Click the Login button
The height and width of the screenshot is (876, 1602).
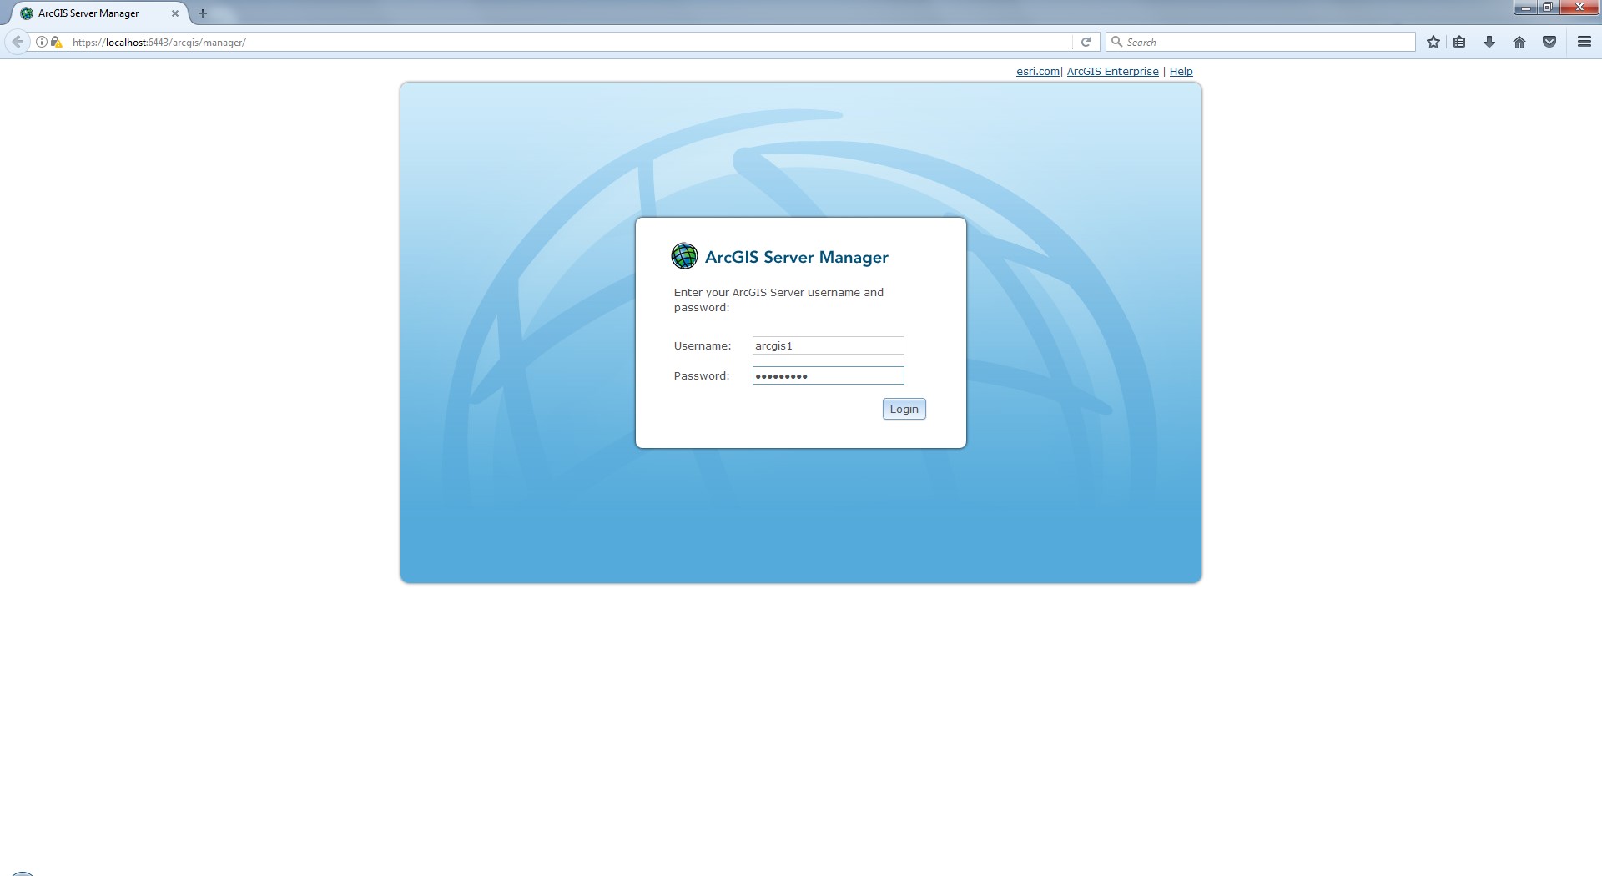(904, 409)
